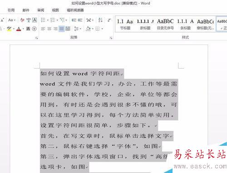Screen dimensions: 227x173
Task: Open the 段落 paragraph dialog launcher
Action: pos(111,38)
